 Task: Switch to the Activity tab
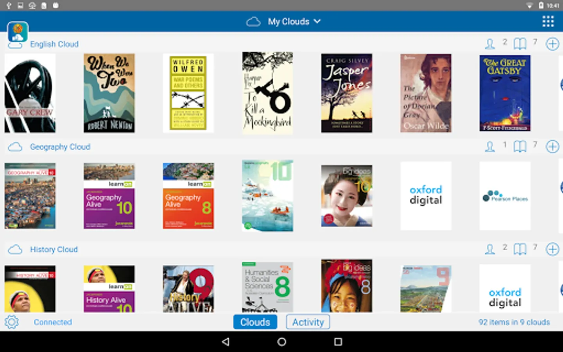(308, 322)
